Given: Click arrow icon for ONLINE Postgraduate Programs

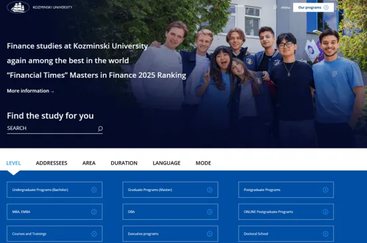Looking at the screenshot, I should coord(325,212).
